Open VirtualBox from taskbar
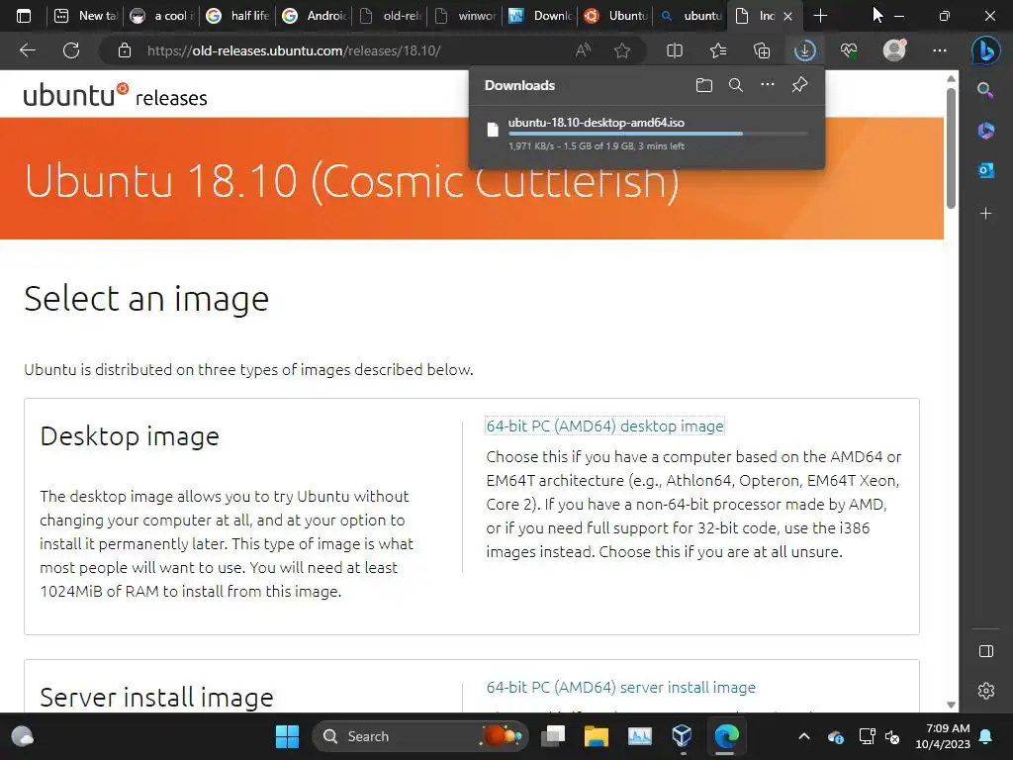Viewport: 1013px width, 760px height. pos(683,736)
